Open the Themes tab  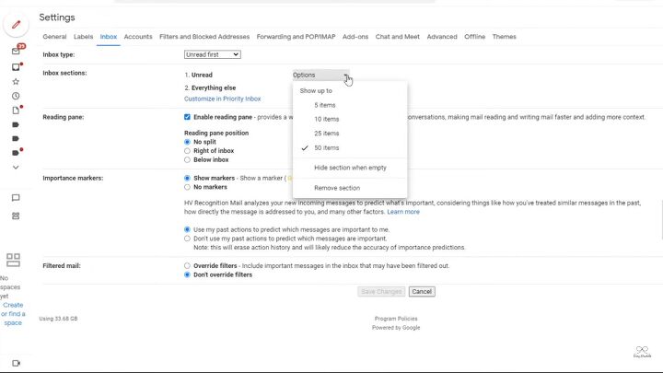coord(504,37)
